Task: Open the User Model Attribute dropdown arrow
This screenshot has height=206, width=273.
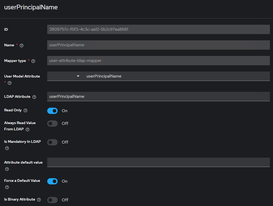Action: pyautogui.click(x=78, y=76)
